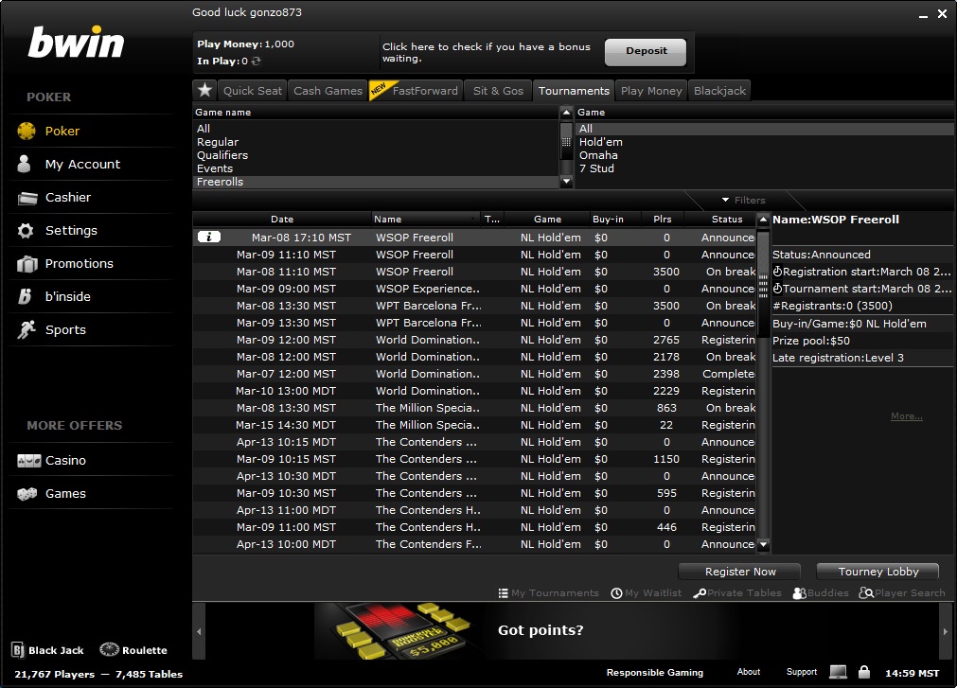
Task: Click Game name list scroll down arrow
Action: (566, 181)
